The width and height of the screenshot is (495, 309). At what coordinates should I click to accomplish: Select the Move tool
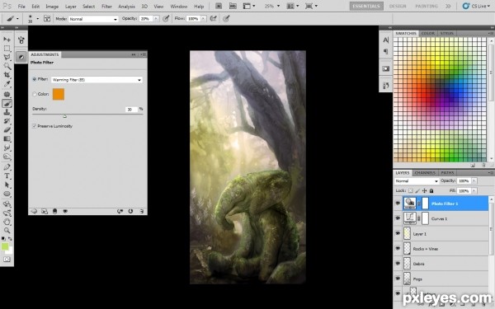click(7, 40)
